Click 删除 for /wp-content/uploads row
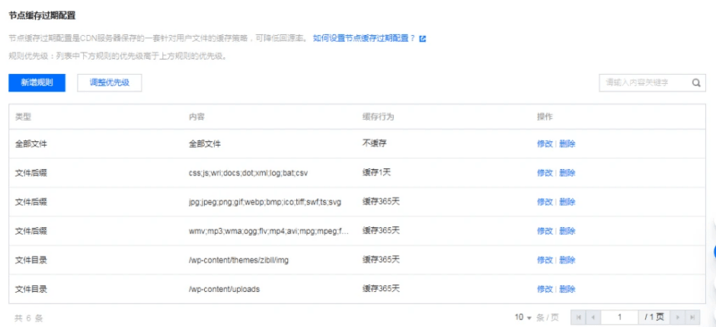 567,289
